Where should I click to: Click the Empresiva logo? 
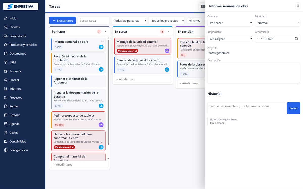pyautogui.click(x=20, y=6)
